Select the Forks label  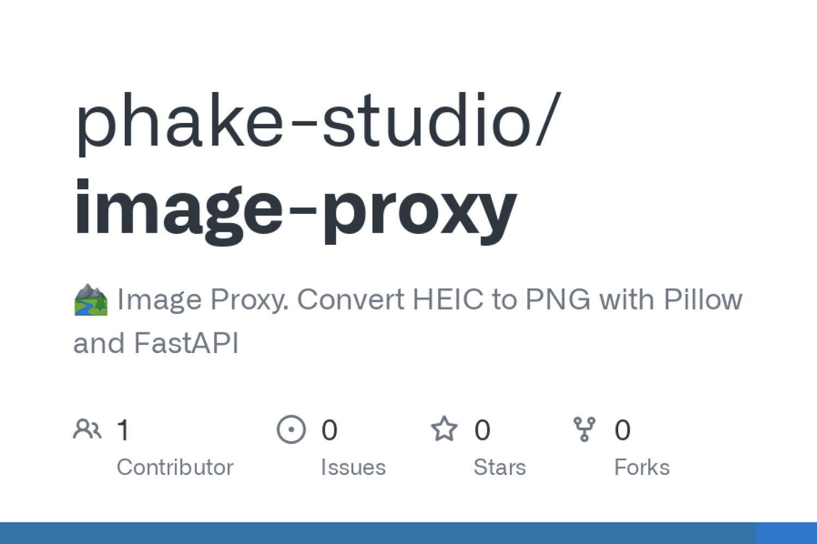642,467
